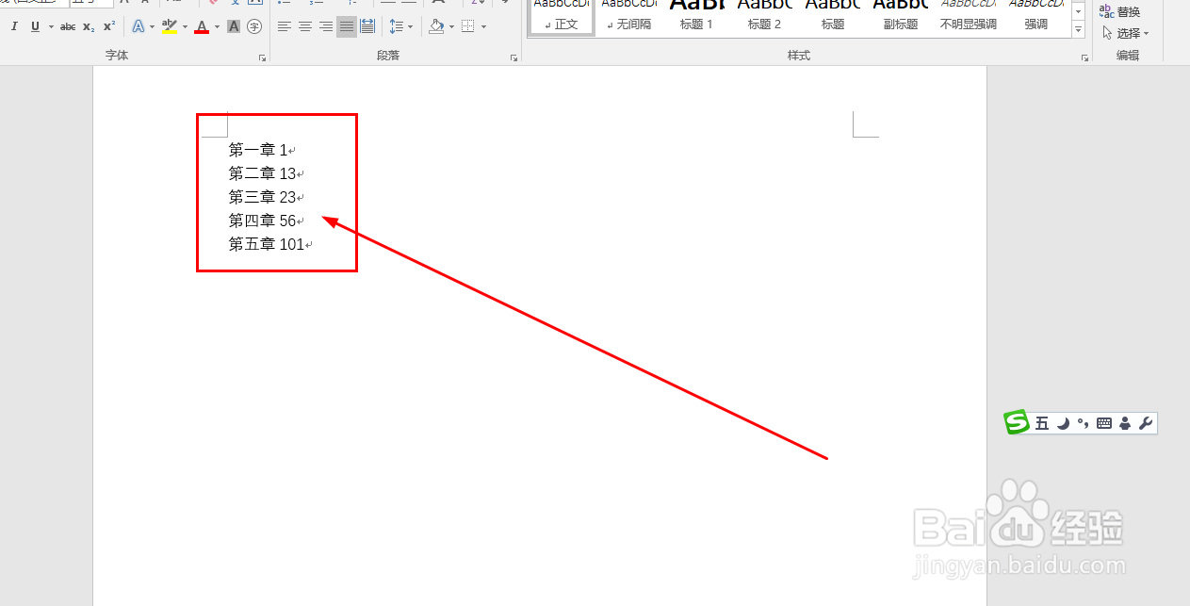The width and height of the screenshot is (1190, 606).
Task: Apply yellow text highlight color
Action: click(x=170, y=26)
